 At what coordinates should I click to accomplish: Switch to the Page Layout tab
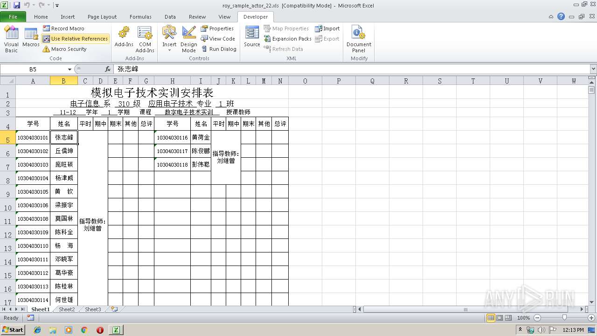tap(102, 17)
